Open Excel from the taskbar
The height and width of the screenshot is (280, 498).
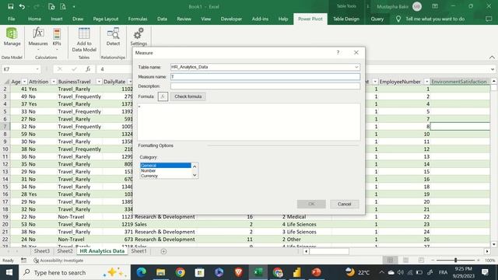coord(258,272)
